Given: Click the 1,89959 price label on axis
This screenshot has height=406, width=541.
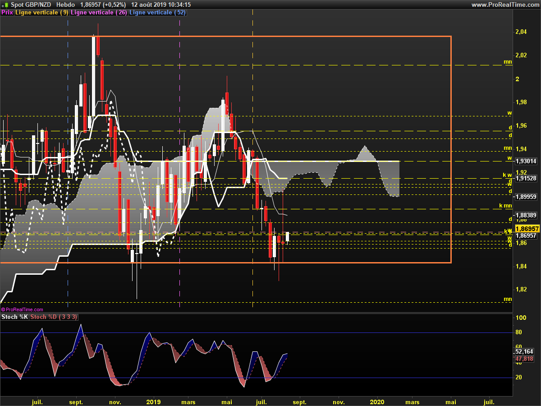Looking at the screenshot, I should coord(526,197).
